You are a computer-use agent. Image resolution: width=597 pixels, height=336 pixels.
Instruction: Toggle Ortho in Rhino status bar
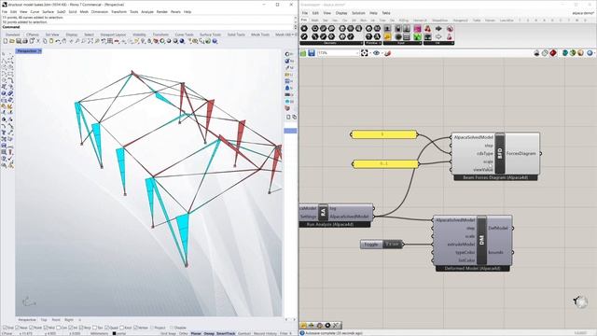point(184,333)
